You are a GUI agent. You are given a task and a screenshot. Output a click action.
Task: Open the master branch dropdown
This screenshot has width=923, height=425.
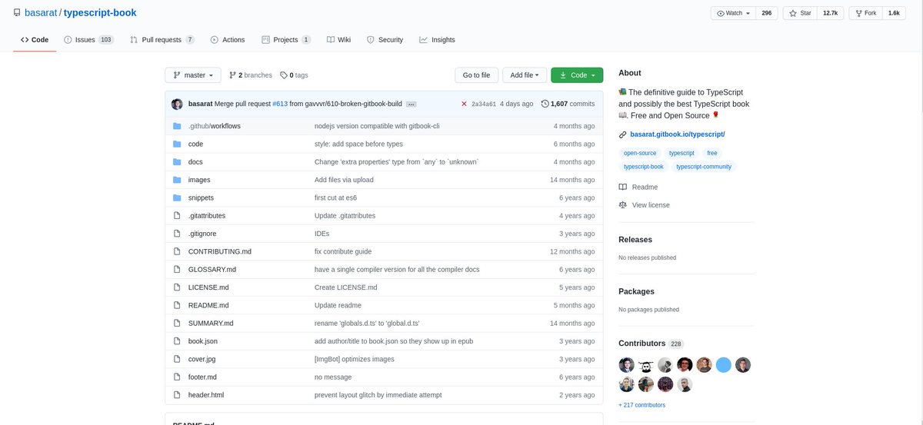193,75
